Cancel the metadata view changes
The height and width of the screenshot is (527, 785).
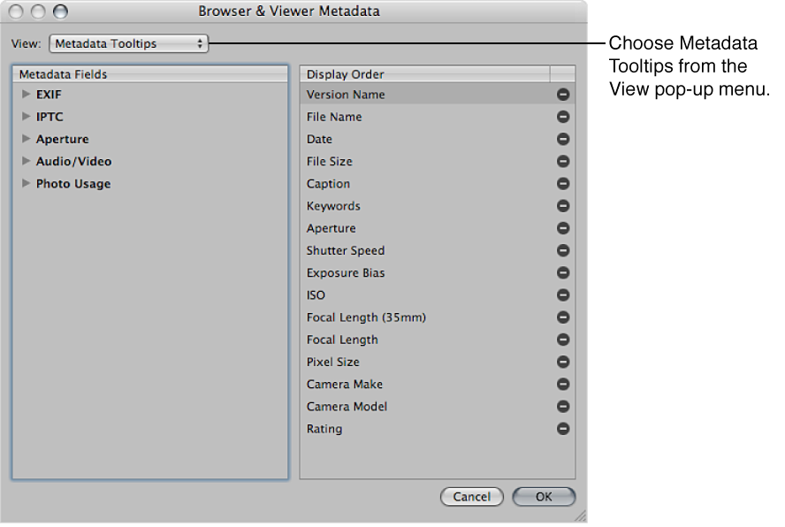471,496
